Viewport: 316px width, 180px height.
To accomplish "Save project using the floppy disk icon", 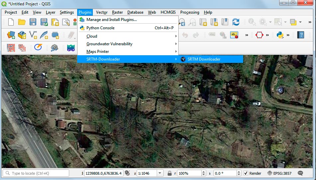I will point(33,22).
